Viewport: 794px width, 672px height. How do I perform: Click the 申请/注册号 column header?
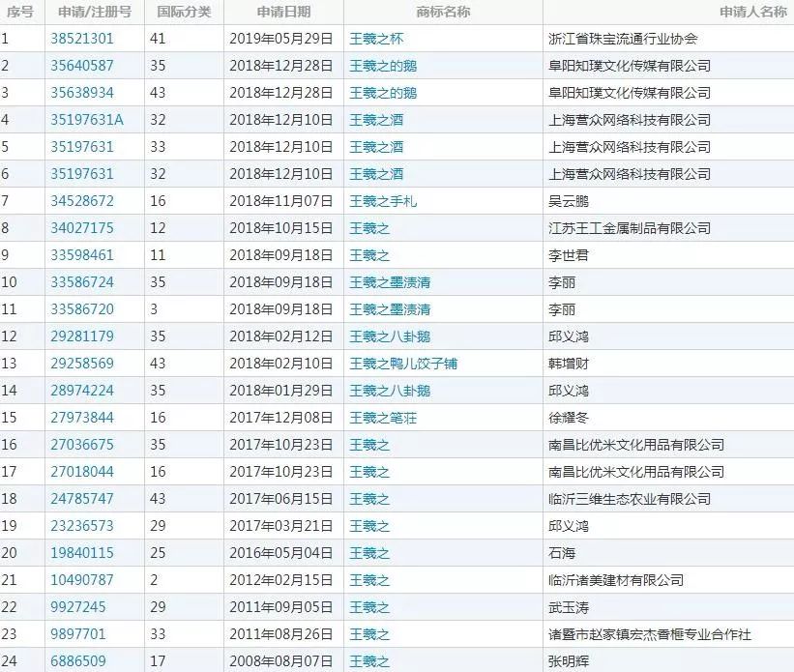pyautogui.click(x=95, y=12)
